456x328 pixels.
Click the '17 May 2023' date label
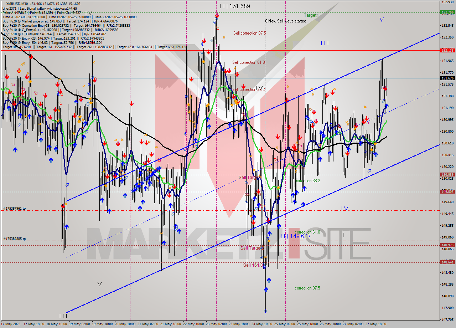pos(11,324)
